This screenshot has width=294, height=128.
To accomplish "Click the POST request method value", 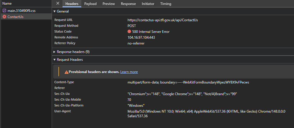I will click(x=132, y=26).
